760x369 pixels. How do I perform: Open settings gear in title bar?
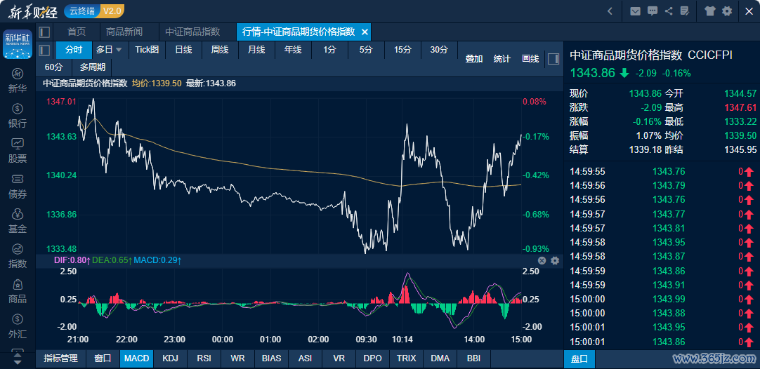pyautogui.click(x=727, y=11)
